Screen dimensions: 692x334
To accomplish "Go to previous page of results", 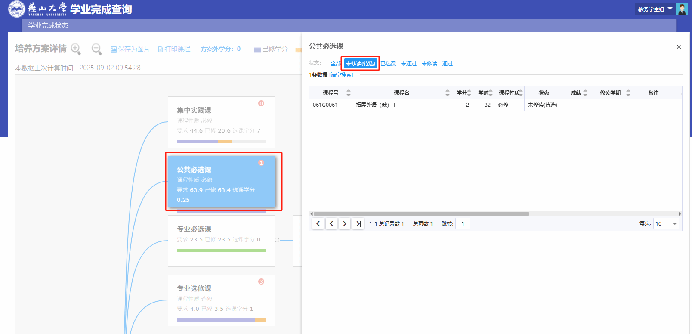I will click(331, 224).
